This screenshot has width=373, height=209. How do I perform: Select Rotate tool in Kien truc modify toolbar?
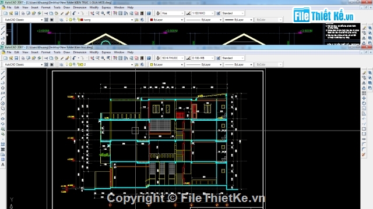pos(364,103)
